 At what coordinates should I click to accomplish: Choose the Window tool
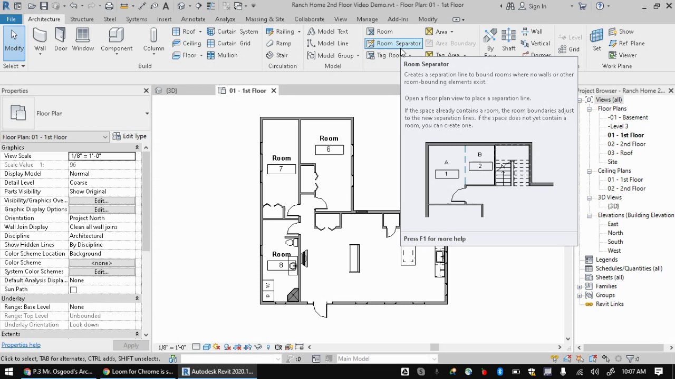point(83,40)
